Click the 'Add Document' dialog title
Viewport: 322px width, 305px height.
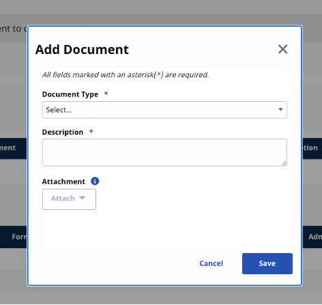(82, 49)
